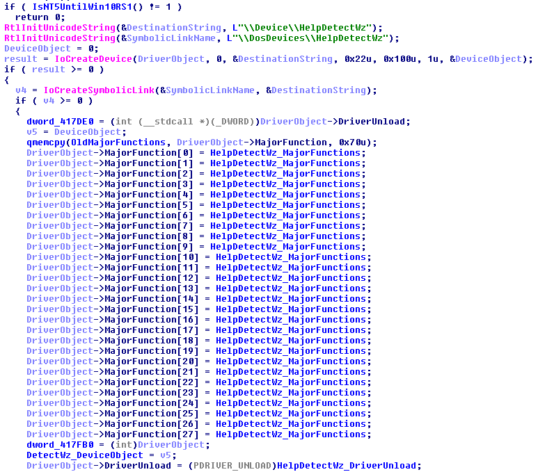
Task: Click MajorFunction[20] assignment line
Action: coord(199,361)
